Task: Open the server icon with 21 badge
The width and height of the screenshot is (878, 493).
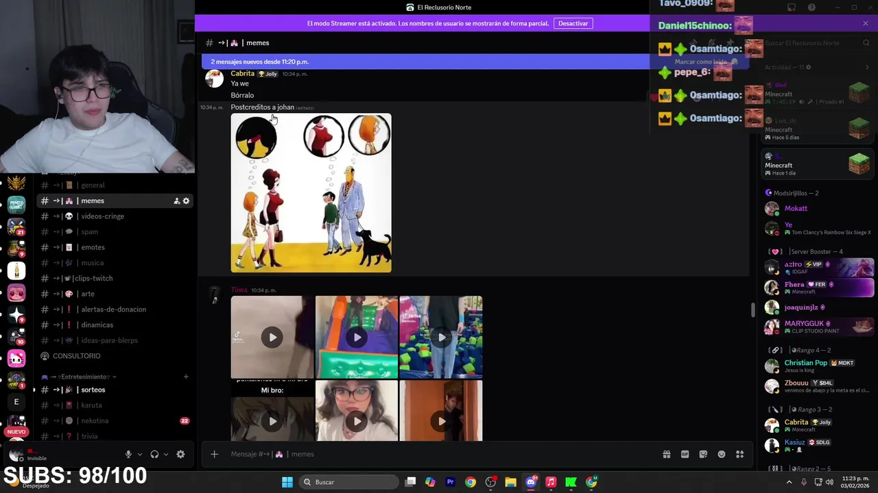Action: [x=16, y=227]
